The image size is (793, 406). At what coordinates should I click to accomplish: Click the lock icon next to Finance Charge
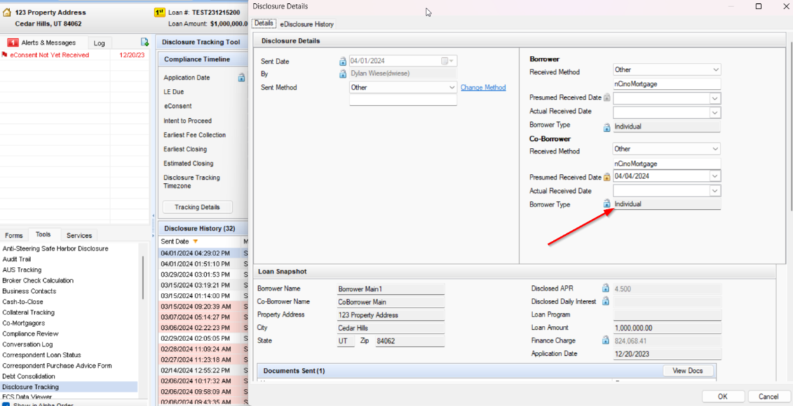[x=606, y=341]
